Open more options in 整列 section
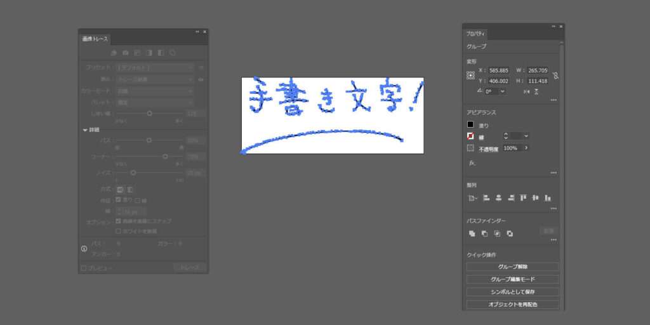Viewport: 650px width, 325px height. pyautogui.click(x=554, y=208)
